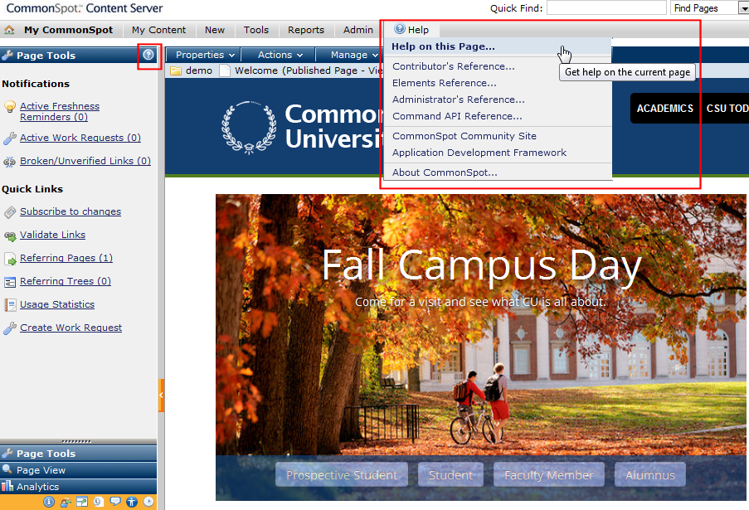Click the Prospective Student button
749x510 pixels.
342,474
